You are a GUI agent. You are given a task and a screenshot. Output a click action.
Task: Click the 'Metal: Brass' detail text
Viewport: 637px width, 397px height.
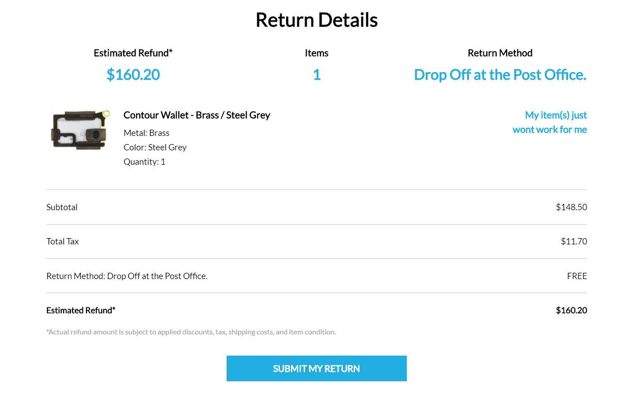(x=146, y=132)
